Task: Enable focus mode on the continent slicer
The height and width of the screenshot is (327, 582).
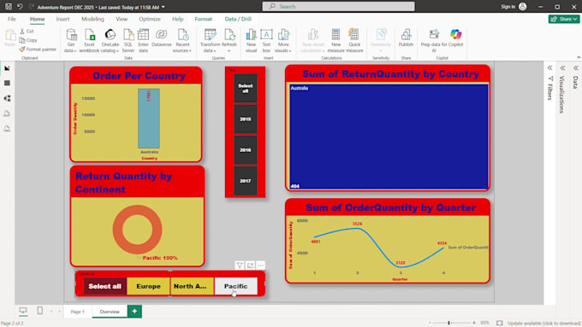Action: coord(250,266)
